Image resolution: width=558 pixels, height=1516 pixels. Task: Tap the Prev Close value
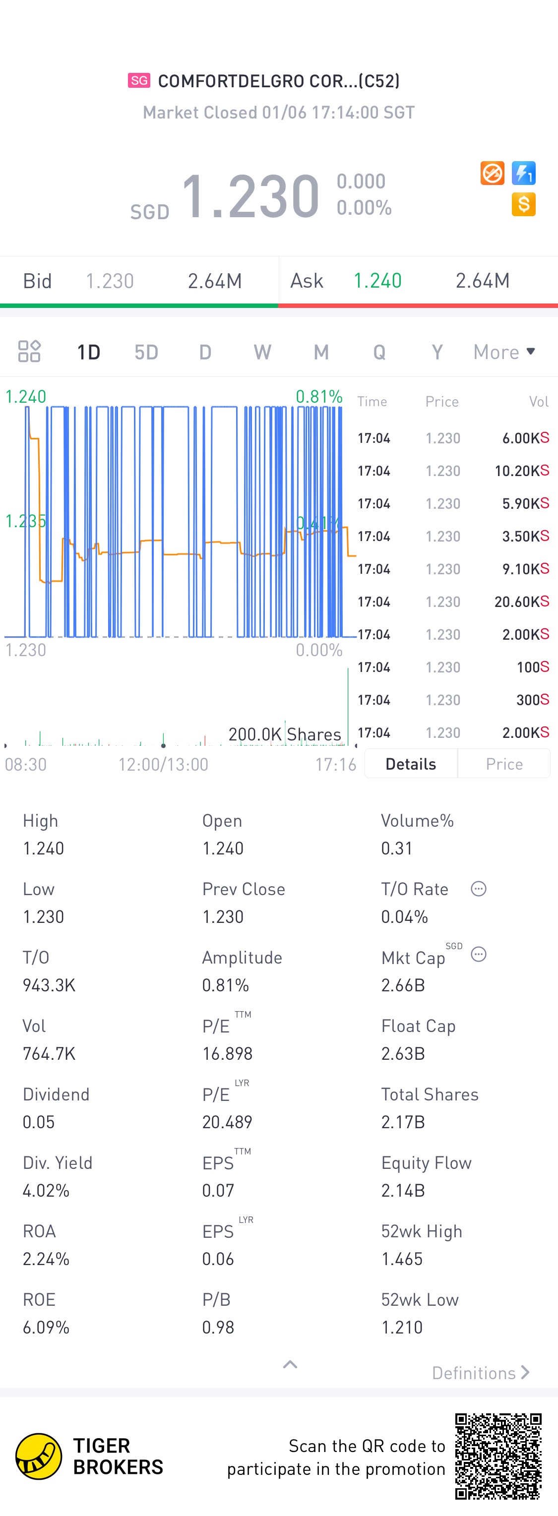tap(223, 916)
